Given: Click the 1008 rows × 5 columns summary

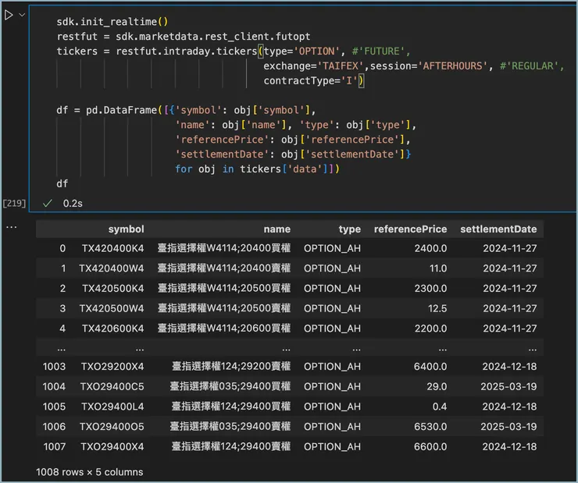Looking at the screenshot, I should tap(89, 471).
